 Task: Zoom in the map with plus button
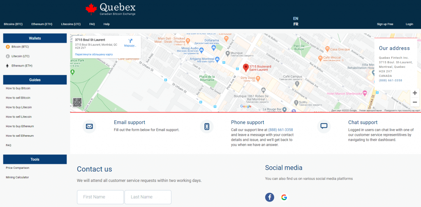415,93
